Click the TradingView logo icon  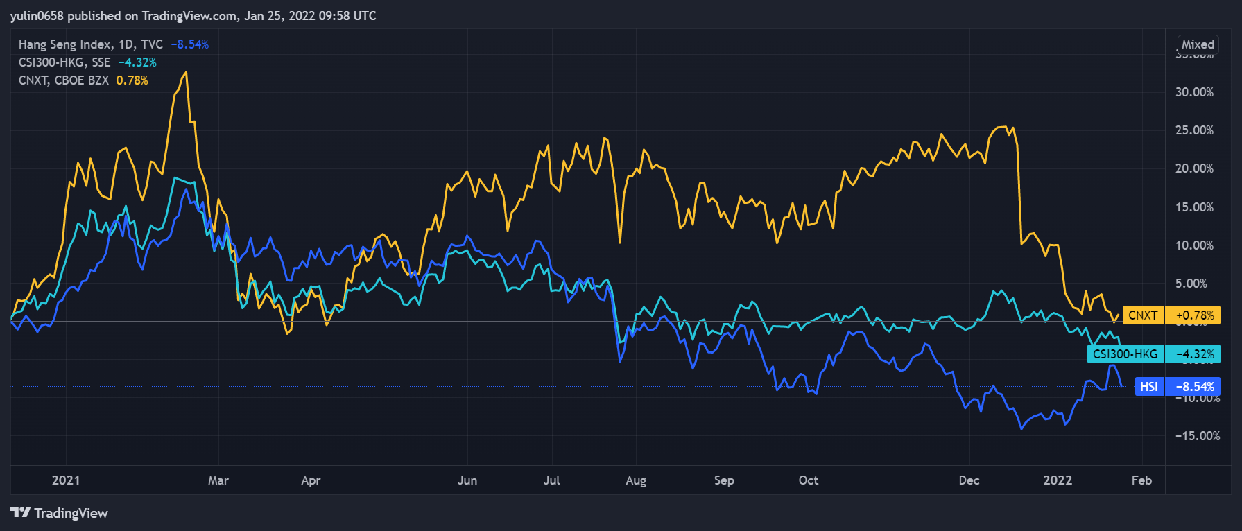click(21, 512)
